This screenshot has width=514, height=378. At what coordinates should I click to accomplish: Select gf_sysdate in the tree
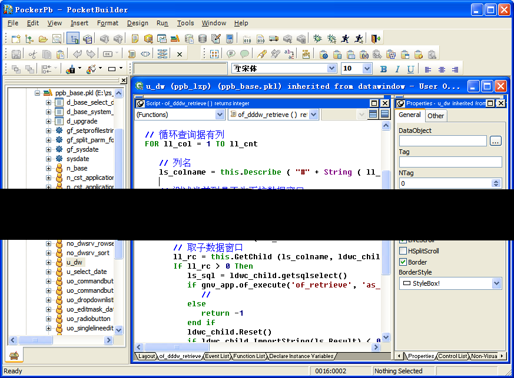(x=82, y=149)
